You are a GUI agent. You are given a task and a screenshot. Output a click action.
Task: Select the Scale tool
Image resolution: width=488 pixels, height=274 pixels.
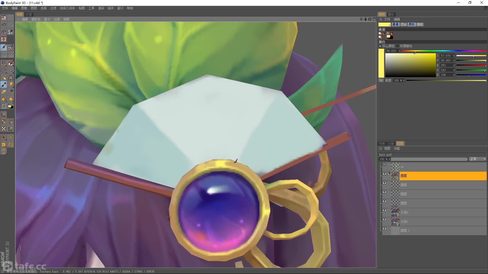4,144
